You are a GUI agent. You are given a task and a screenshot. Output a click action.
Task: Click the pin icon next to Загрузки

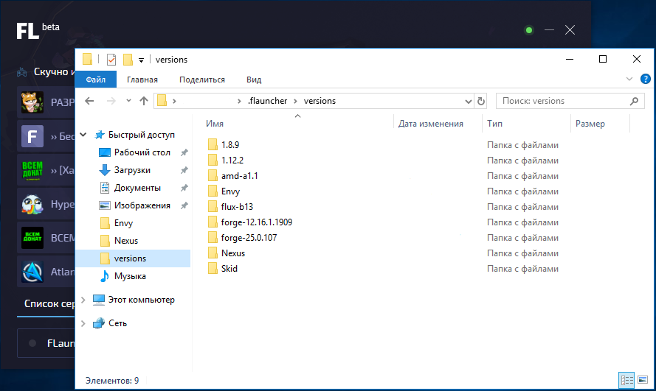[x=184, y=170]
